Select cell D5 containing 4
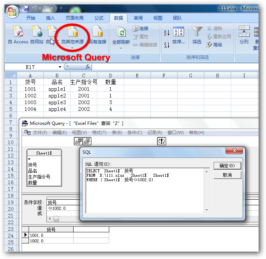 pyautogui.click(x=110, y=109)
